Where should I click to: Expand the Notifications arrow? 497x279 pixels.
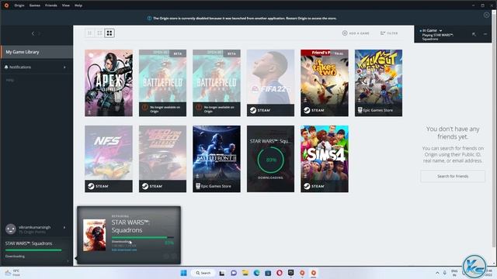click(64, 67)
